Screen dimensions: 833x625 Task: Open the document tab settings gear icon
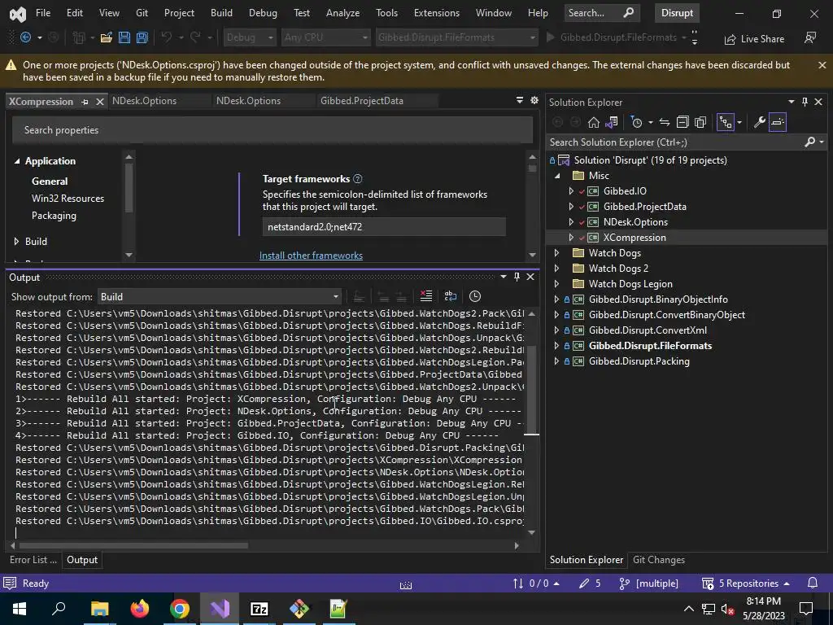tap(534, 100)
